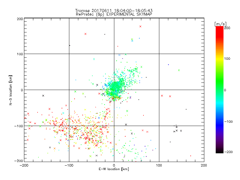This screenshot has height=180, width=240.
Task: Click the colorbar label '200' at top
Action: tap(227, 28)
